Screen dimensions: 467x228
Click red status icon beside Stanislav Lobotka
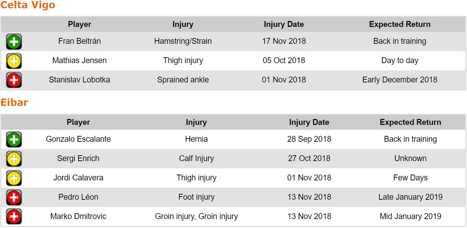14,80
